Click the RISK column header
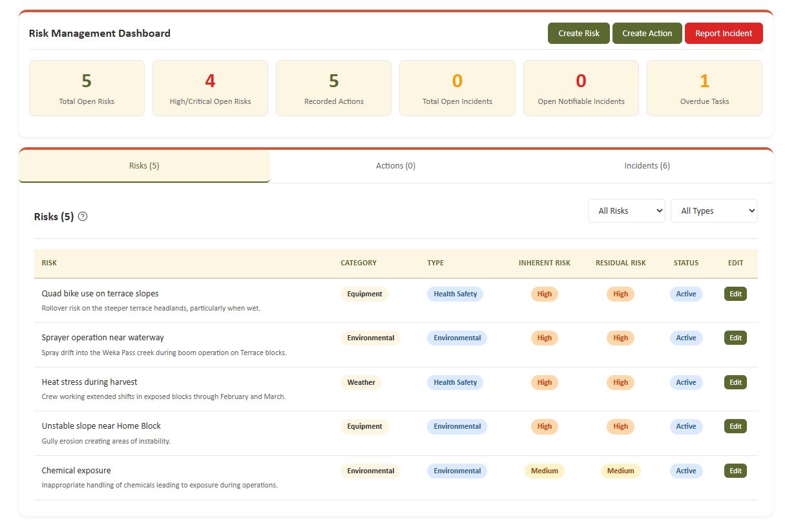Image resolution: width=785 pixels, height=523 pixels. coord(49,263)
